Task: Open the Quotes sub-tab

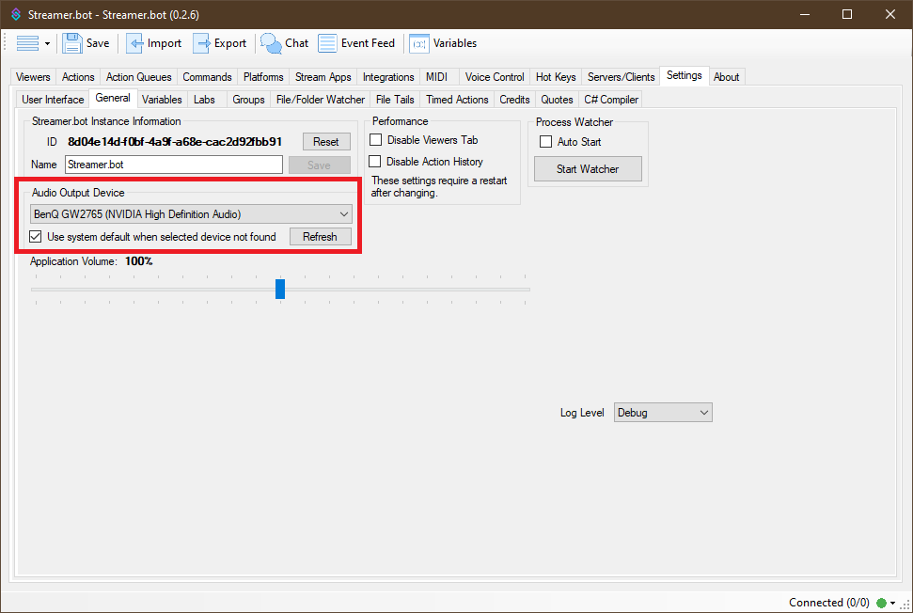Action: pos(557,100)
